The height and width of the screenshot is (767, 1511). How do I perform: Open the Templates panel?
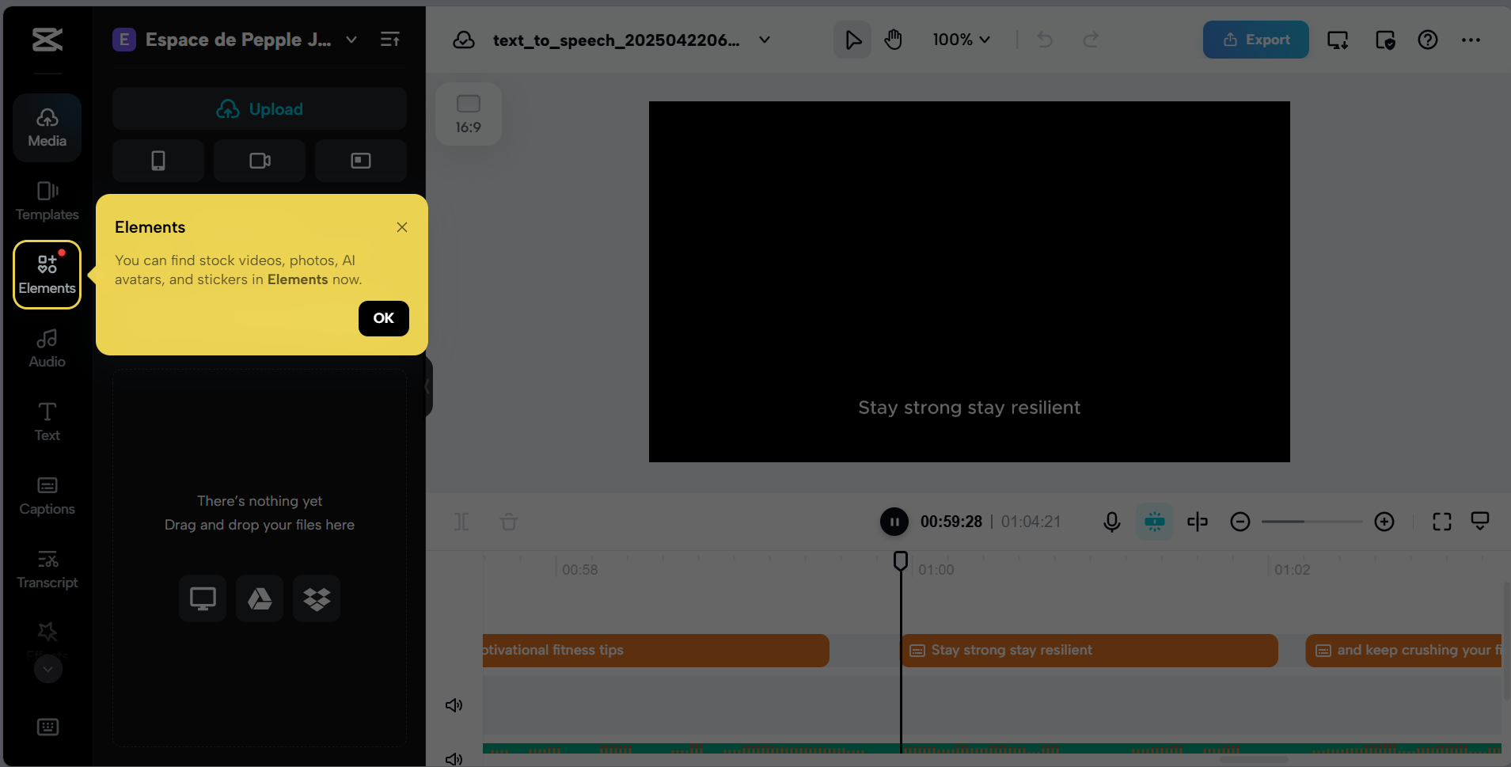click(x=47, y=202)
